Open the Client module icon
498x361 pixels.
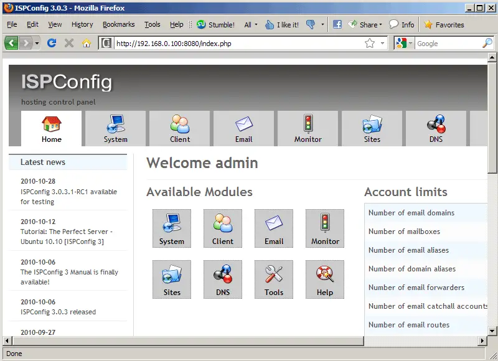pyautogui.click(x=222, y=228)
